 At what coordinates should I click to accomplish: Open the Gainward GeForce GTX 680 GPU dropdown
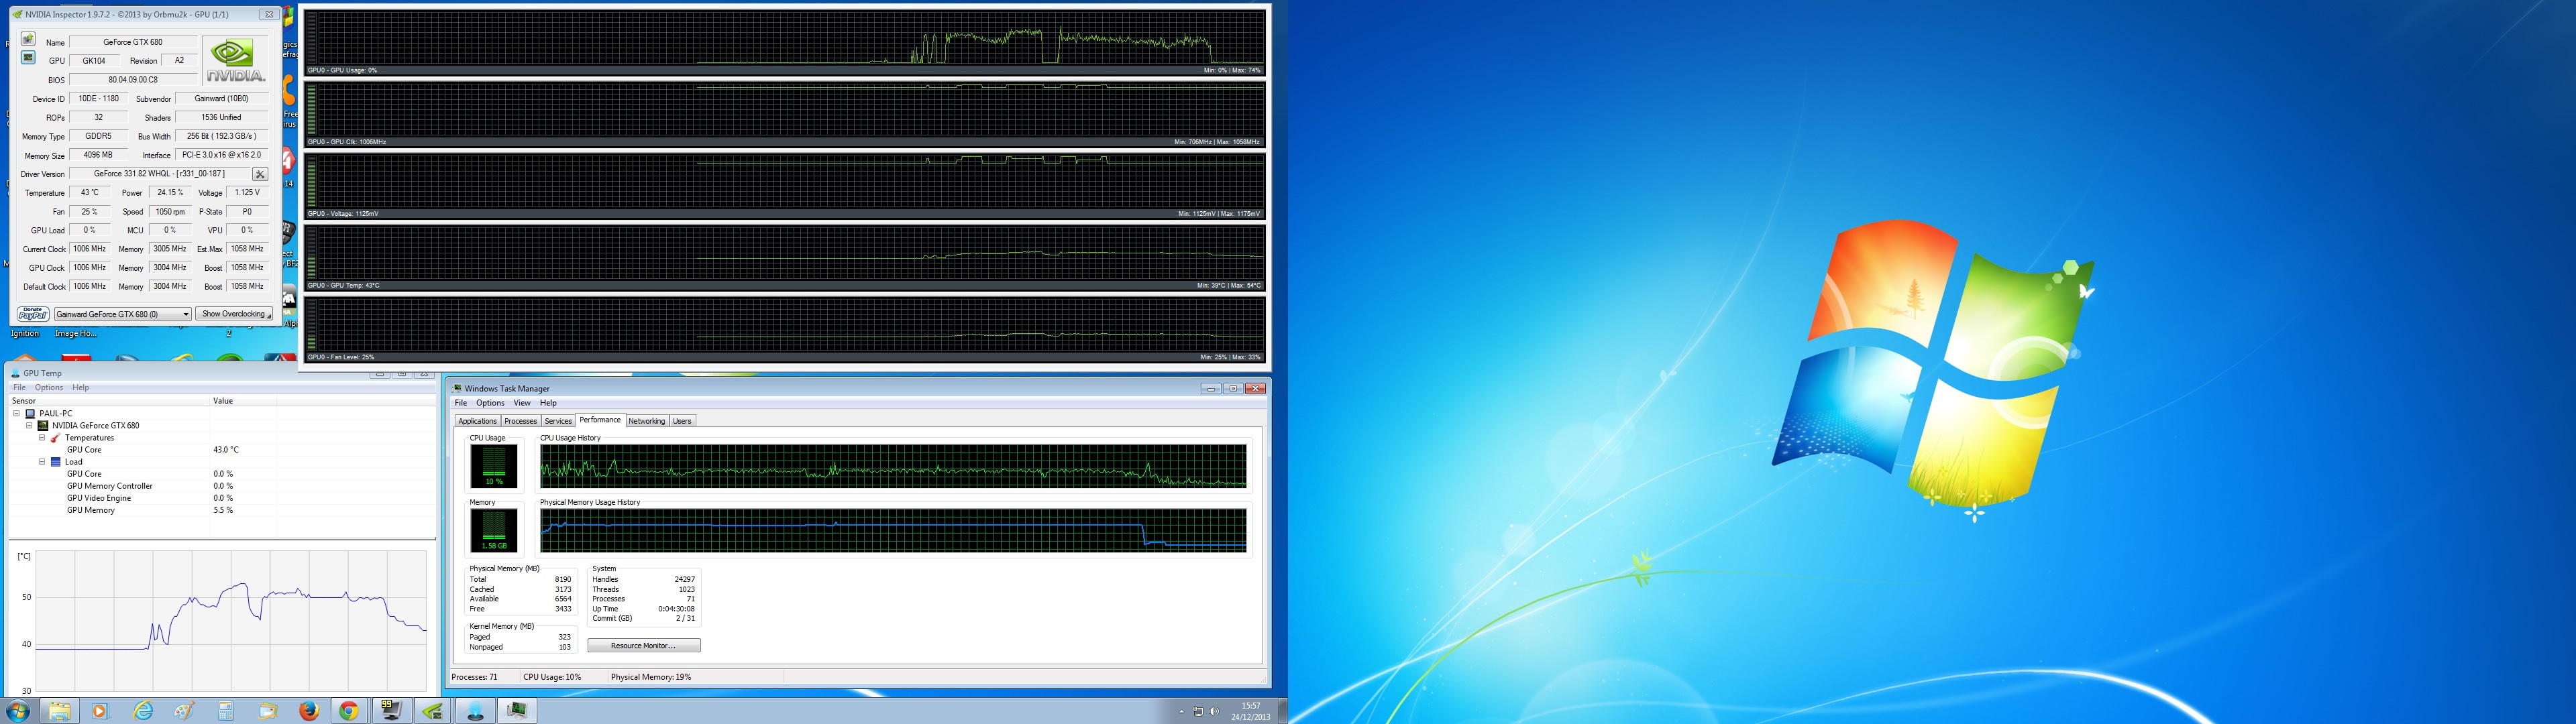(x=122, y=314)
